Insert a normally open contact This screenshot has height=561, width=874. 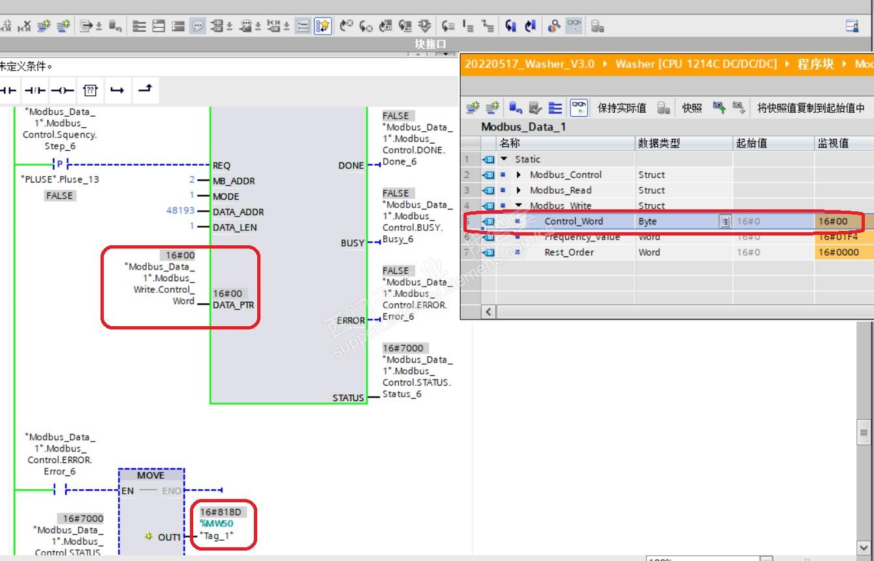(x=8, y=89)
